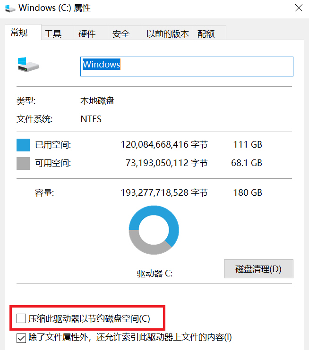Click the drive name field containing Windows
The height and width of the screenshot is (350, 309).
(x=187, y=67)
